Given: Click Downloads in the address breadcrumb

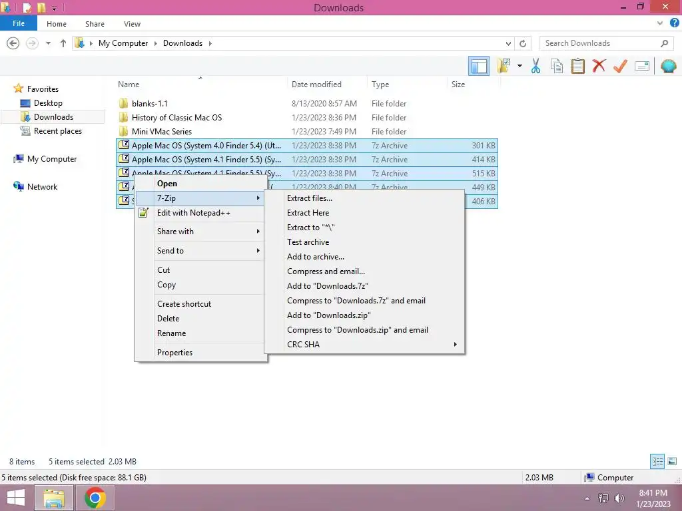Looking at the screenshot, I should pos(182,43).
